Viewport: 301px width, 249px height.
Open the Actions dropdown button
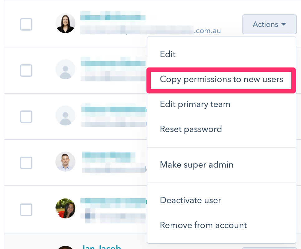tap(269, 24)
